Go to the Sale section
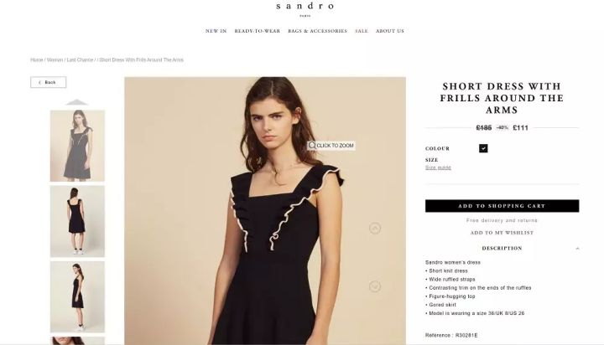 click(362, 31)
